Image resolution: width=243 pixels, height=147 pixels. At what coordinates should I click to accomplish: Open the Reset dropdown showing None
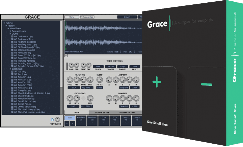135,67
